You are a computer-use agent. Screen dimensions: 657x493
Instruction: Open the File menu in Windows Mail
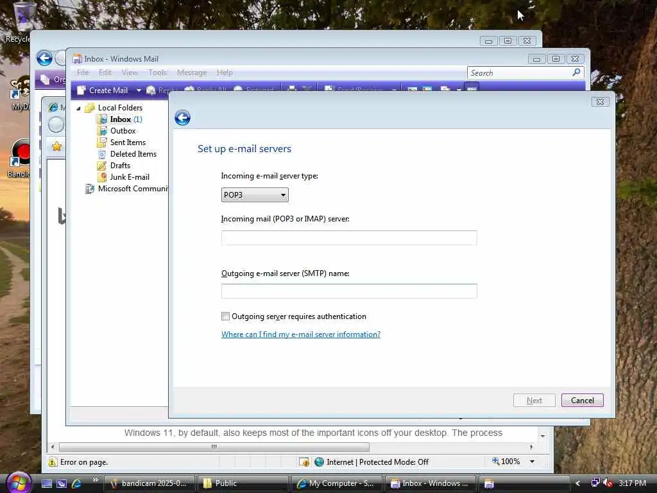click(83, 73)
